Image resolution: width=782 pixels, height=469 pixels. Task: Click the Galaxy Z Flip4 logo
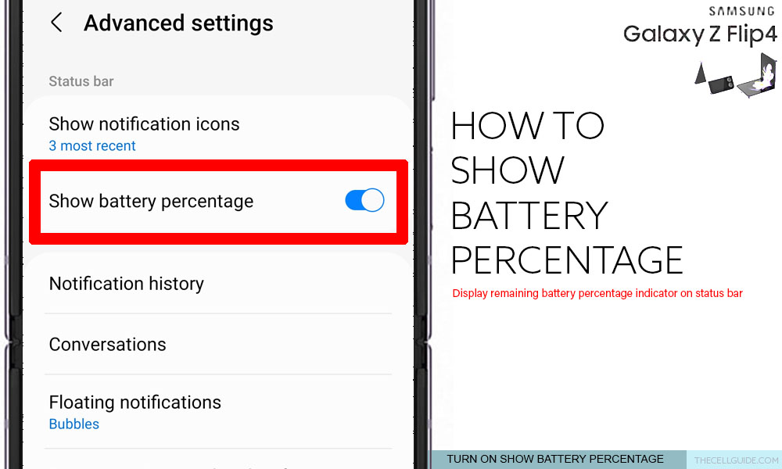point(700,34)
